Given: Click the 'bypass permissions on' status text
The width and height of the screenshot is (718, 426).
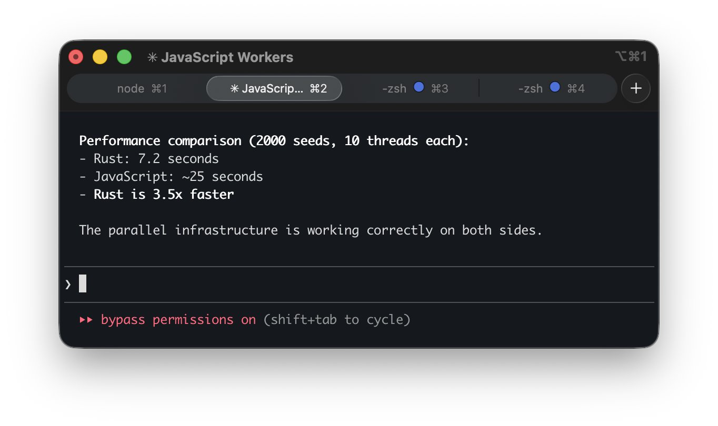Looking at the screenshot, I should pyautogui.click(x=178, y=320).
